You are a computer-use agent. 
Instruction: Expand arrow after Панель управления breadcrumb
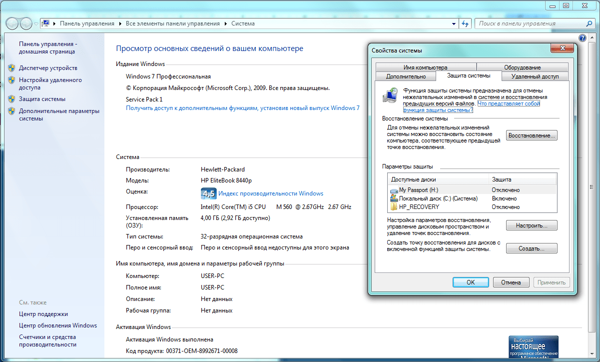point(120,23)
